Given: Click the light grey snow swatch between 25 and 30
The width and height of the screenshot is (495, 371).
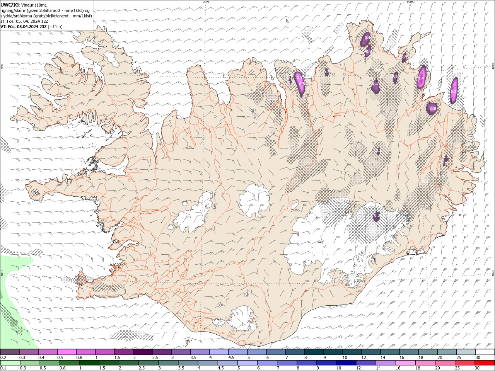Looking at the screenshot, I should point(466,352).
